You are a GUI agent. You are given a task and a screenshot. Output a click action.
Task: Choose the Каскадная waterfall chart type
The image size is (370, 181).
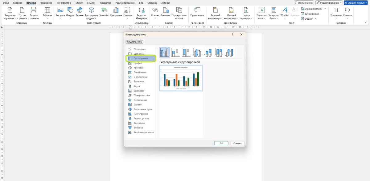[141, 123]
